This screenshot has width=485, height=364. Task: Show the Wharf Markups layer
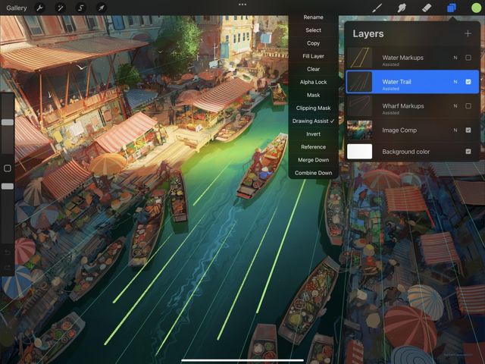coord(468,106)
